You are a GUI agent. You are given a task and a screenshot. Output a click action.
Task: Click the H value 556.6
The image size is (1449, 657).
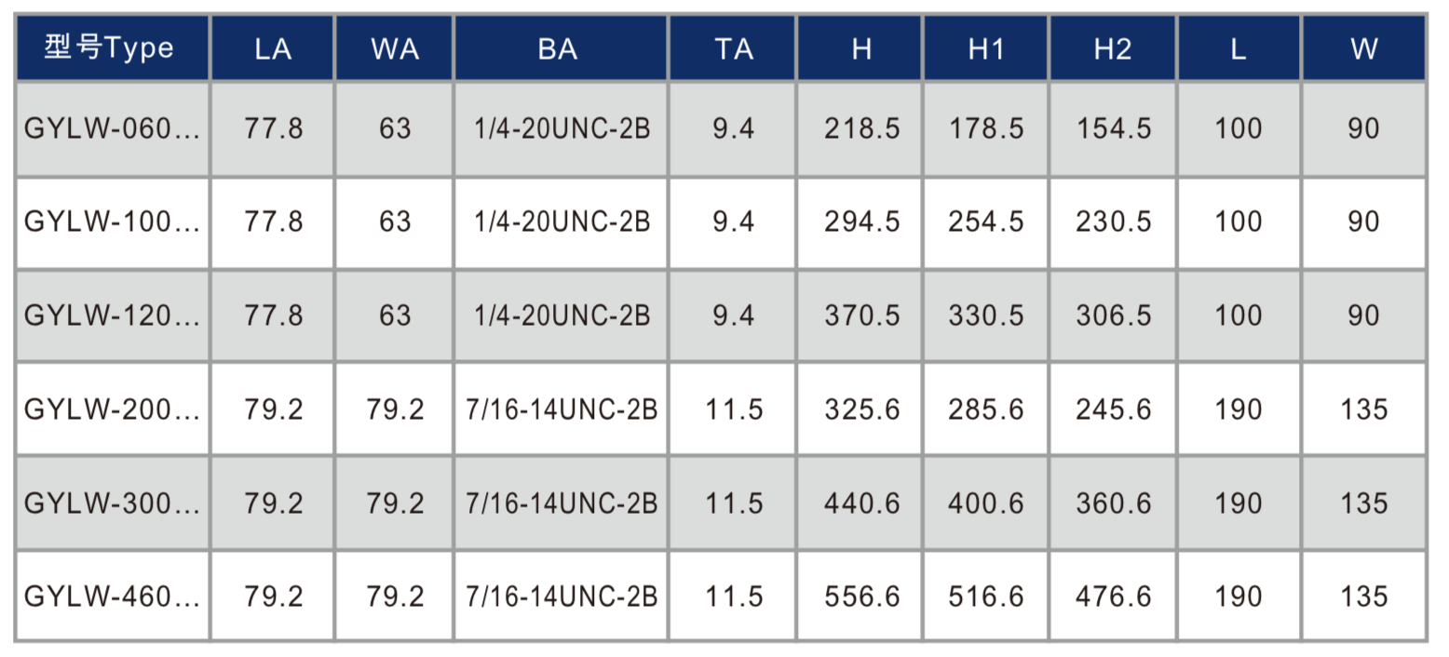point(861,597)
